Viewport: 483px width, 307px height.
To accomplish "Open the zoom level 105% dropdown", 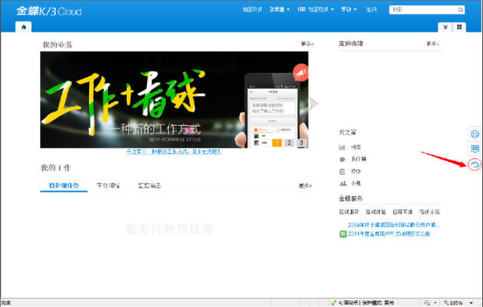I will point(458,303).
